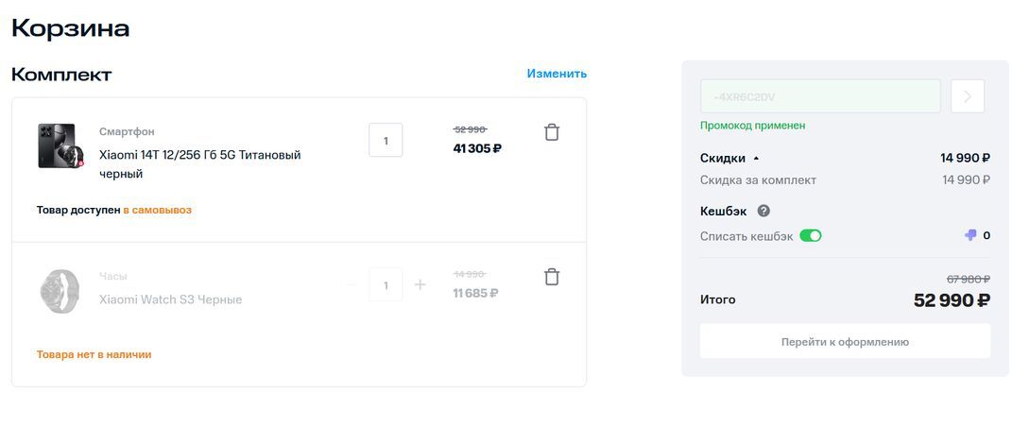The image size is (1030, 427).
Task: Click "Изменить" link for the bundle
Action: pos(557,74)
